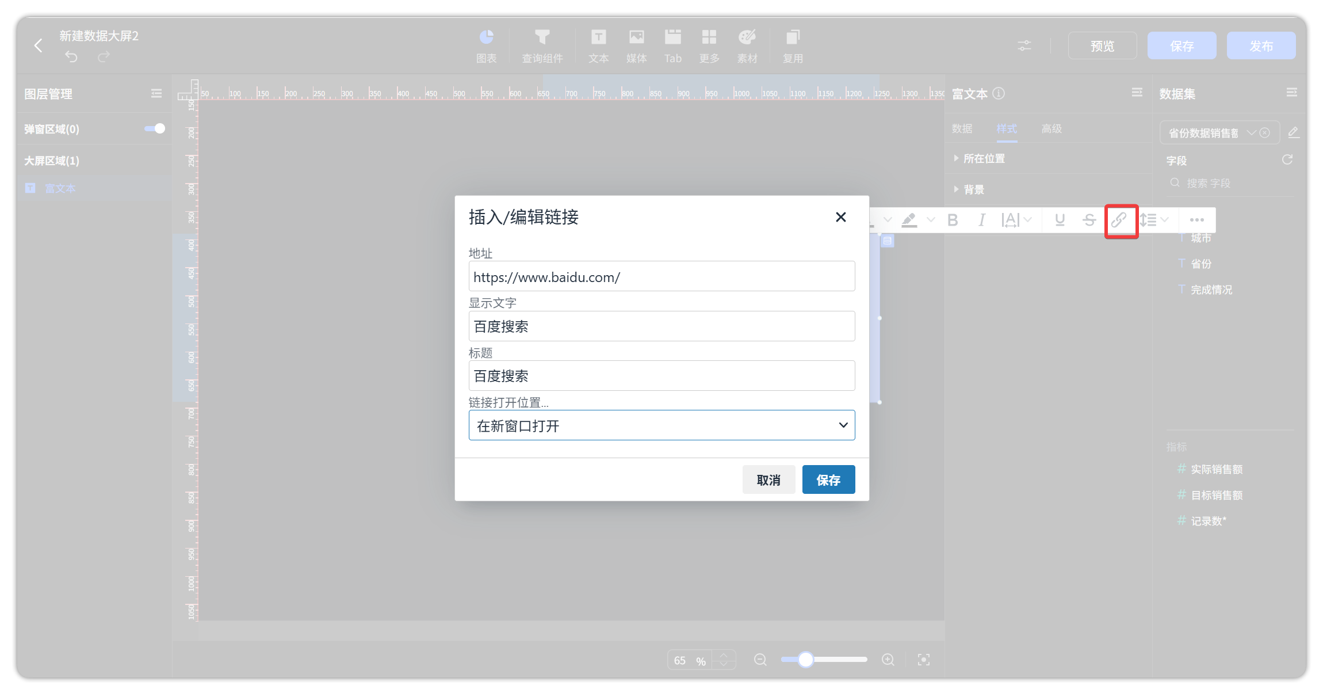Undo the last action
Screen dimensions: 1323x689
click(71, 56)
